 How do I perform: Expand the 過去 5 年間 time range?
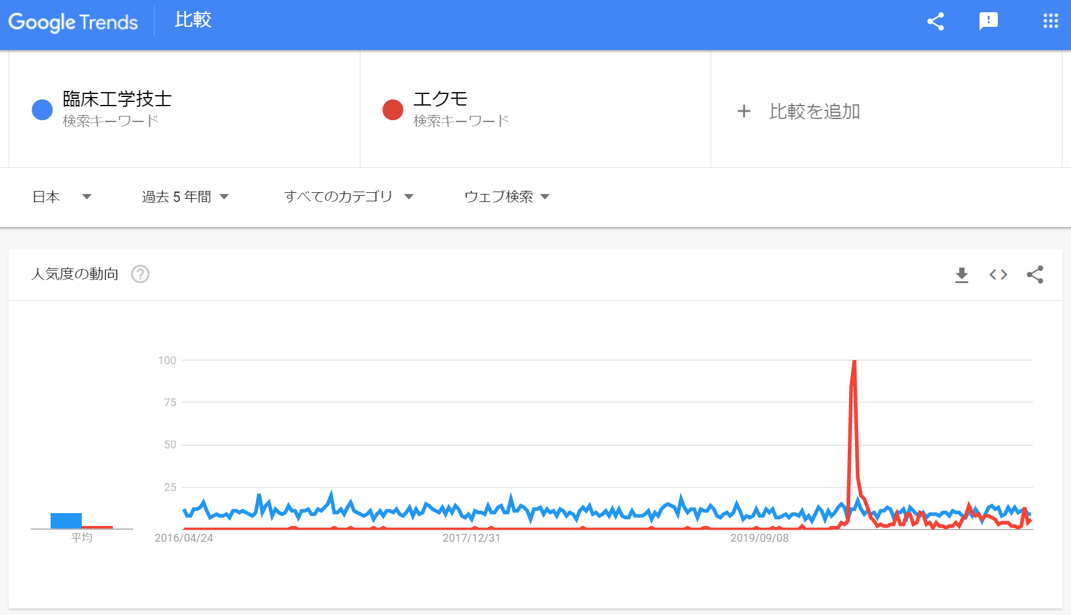tap(185, 196)
